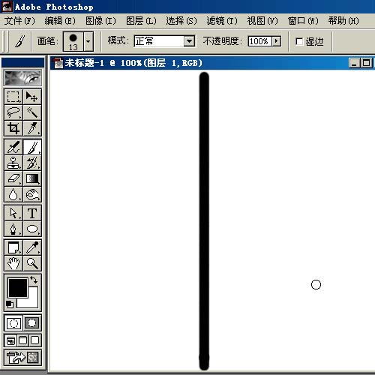Click paintbrush icon in options bar
The width and height of the screenshot is (375, 375).
click(x=19, y=41)
